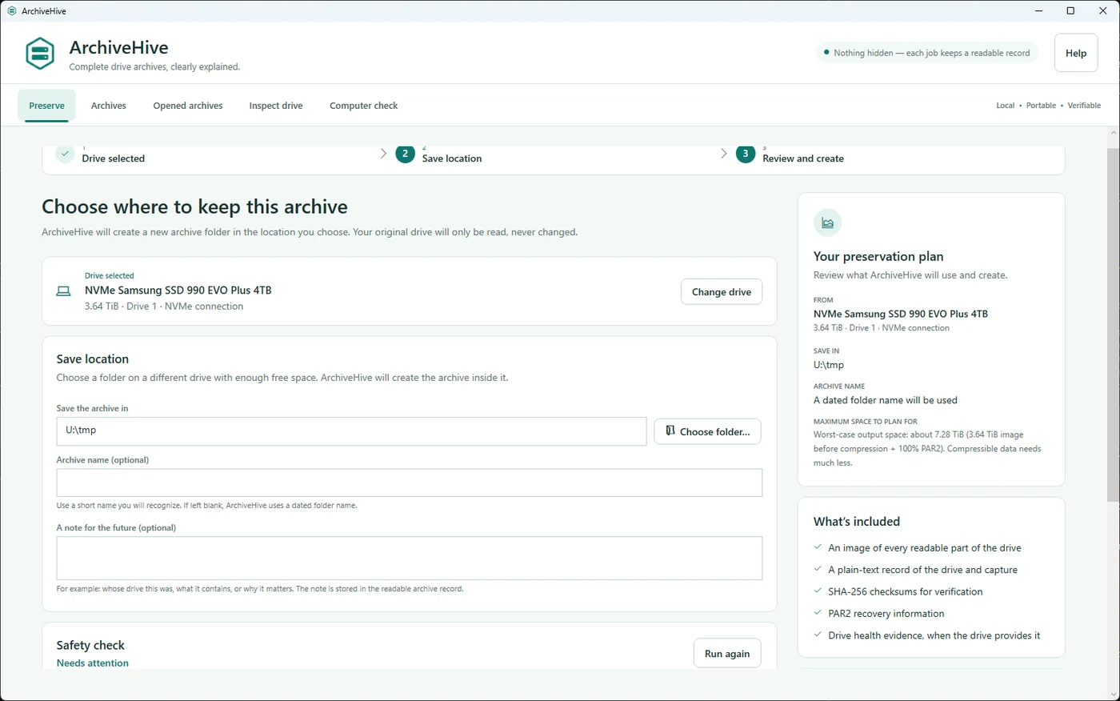Click the ArchiveHive hexagon logo
Screen dimensions: 1120x701
[x=40, y=54]
